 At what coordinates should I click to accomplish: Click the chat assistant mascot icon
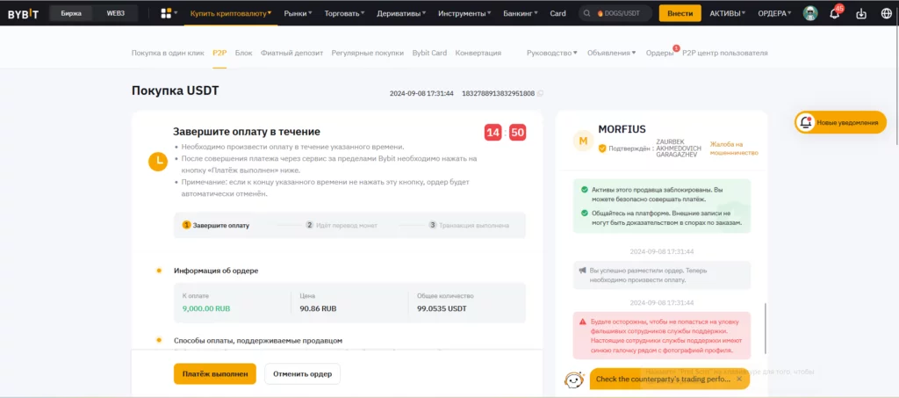[574, 380]
